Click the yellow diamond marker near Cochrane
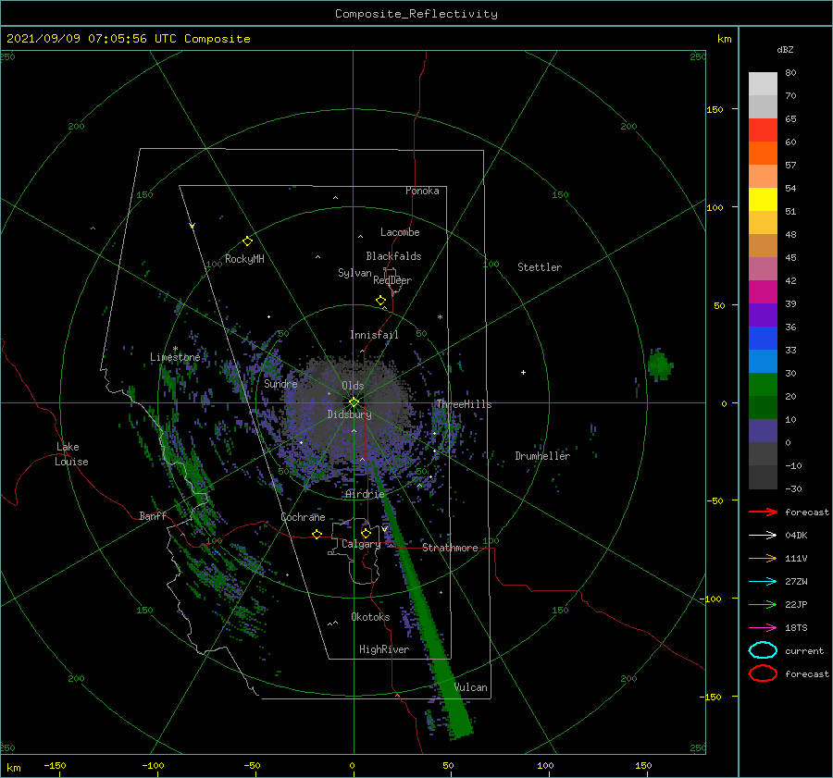 coord(317,534)
